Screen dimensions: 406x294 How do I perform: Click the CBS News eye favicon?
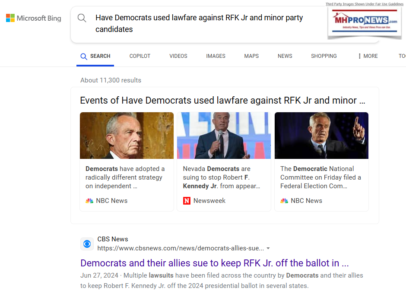pyautogui.click(x=87, y=244)
